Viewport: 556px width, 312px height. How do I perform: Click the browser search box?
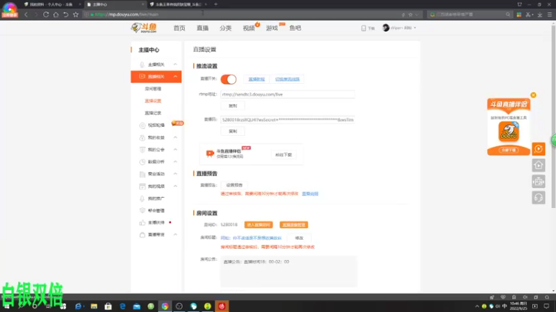click(470, 15)
